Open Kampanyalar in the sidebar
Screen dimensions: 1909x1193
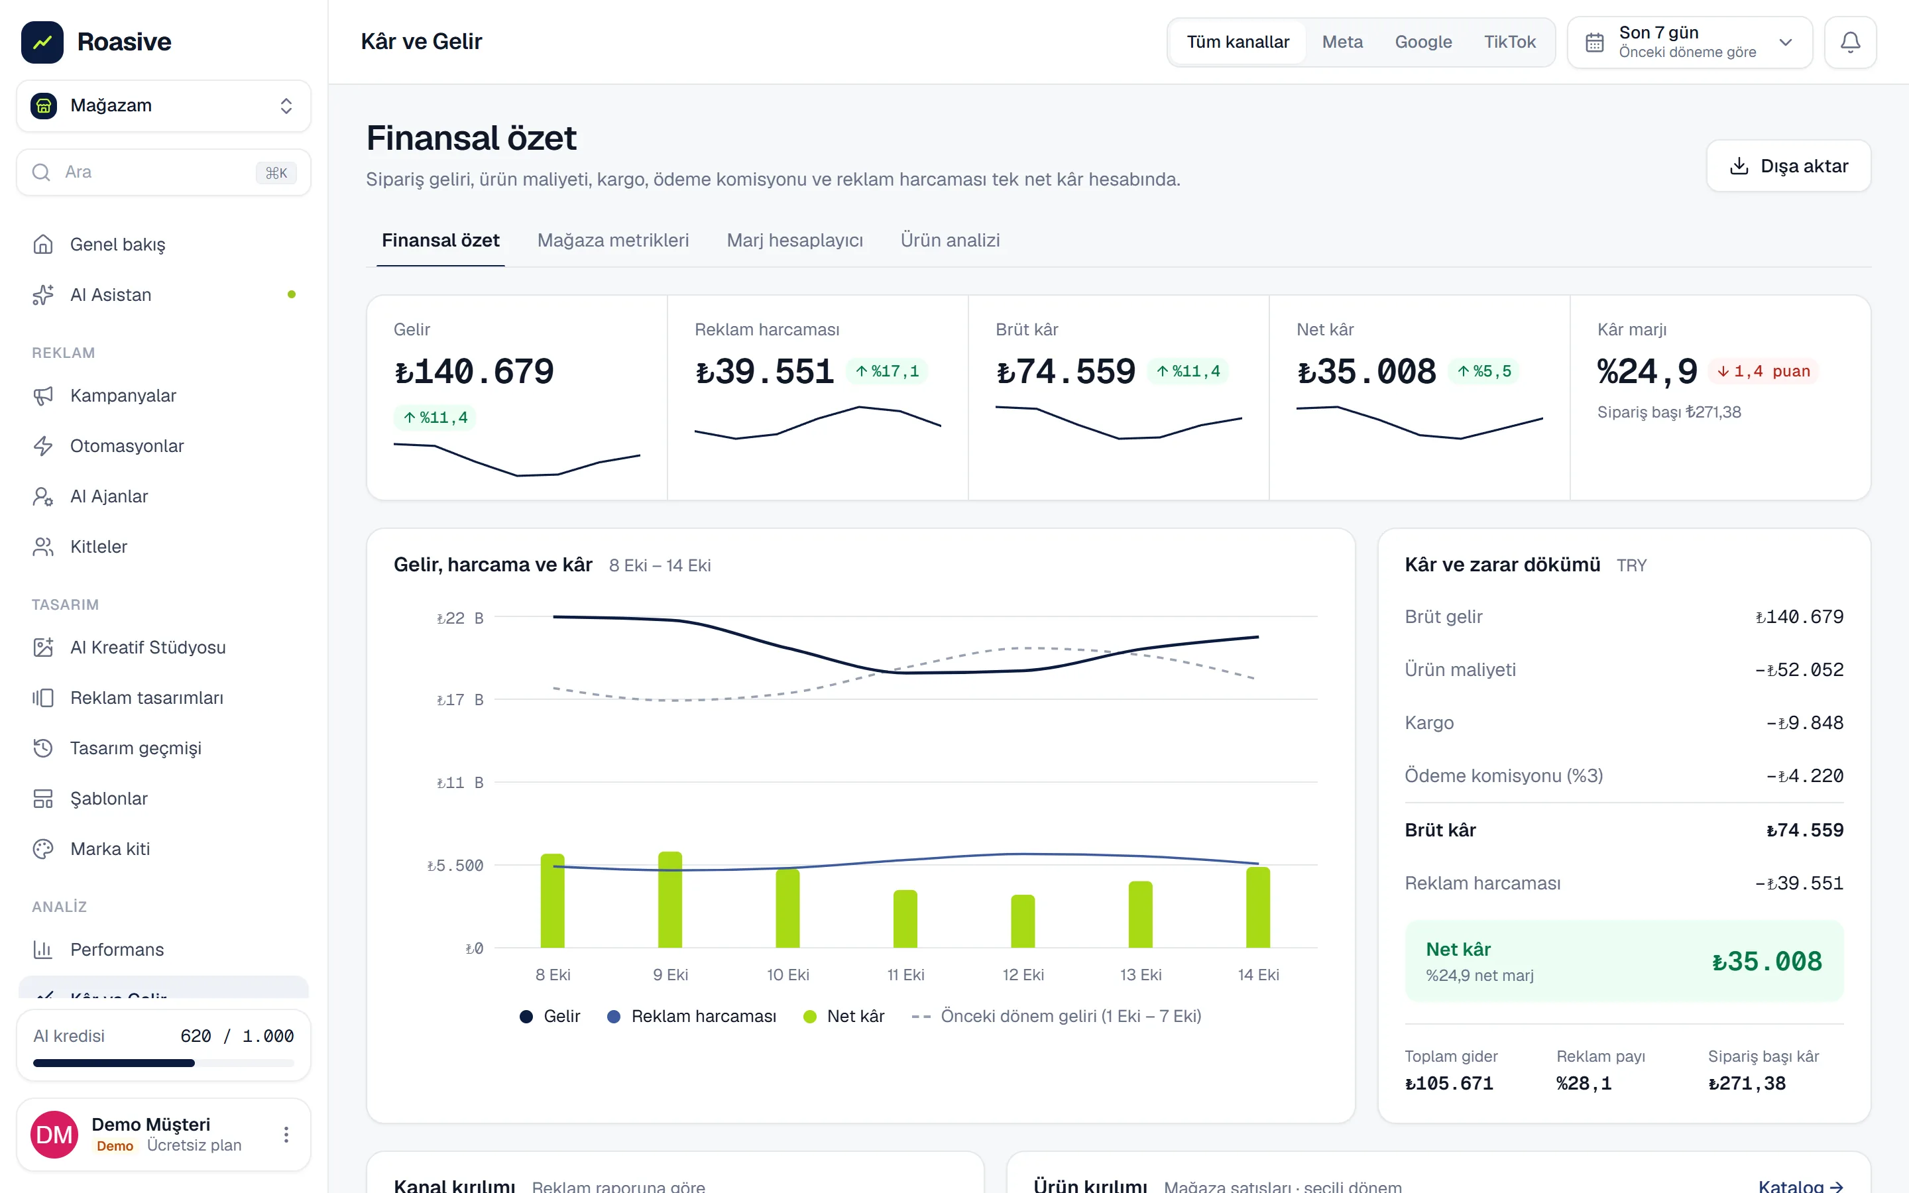pos(163,396)
